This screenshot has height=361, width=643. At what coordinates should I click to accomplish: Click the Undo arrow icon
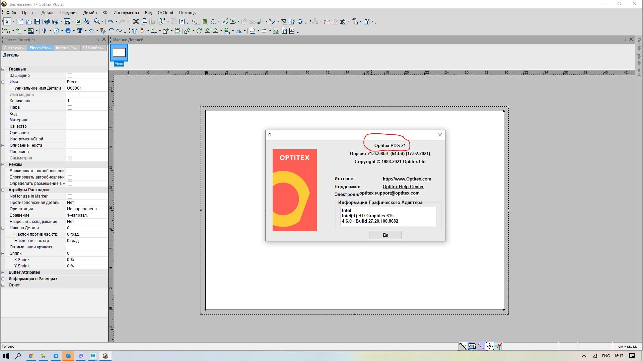[110, 22]
